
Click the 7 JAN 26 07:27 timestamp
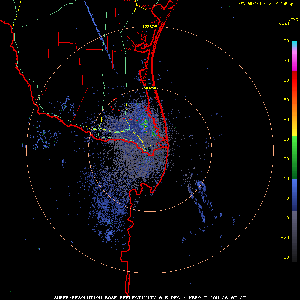pos(225,298)
